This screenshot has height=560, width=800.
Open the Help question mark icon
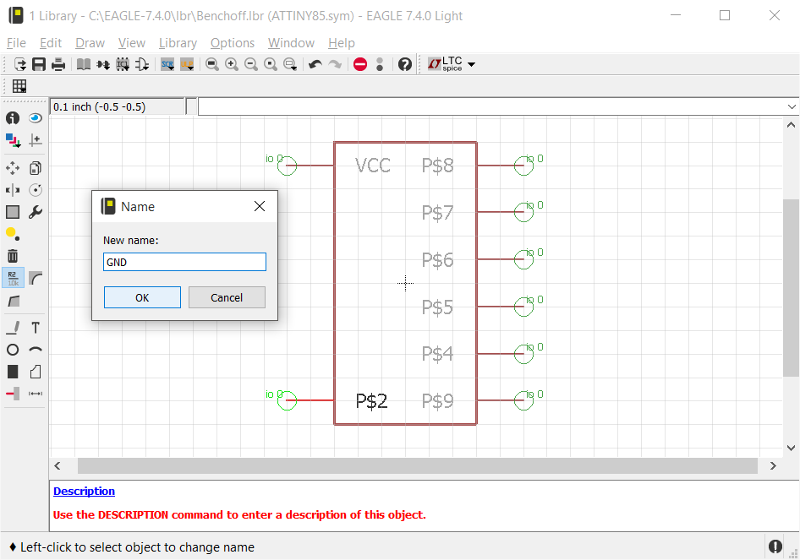[405, 64]
